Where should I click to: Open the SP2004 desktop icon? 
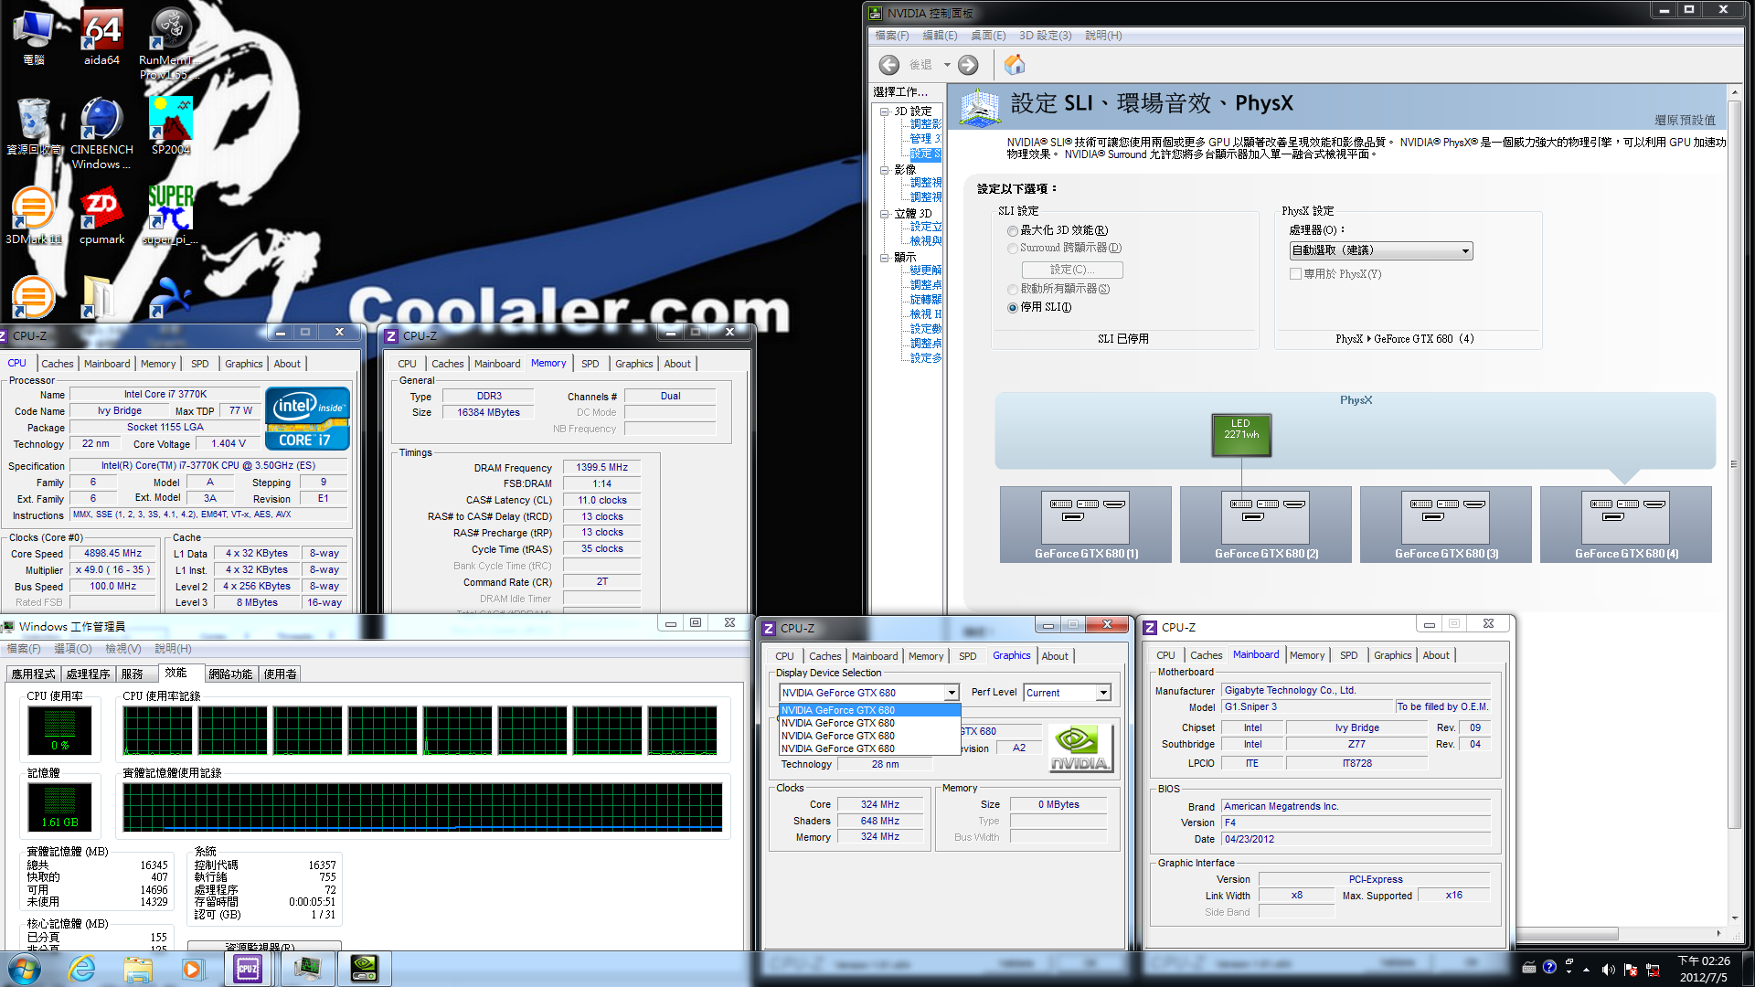point(171,125)
